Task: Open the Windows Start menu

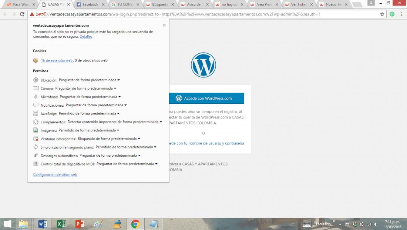Action: (x=7, y=224)
